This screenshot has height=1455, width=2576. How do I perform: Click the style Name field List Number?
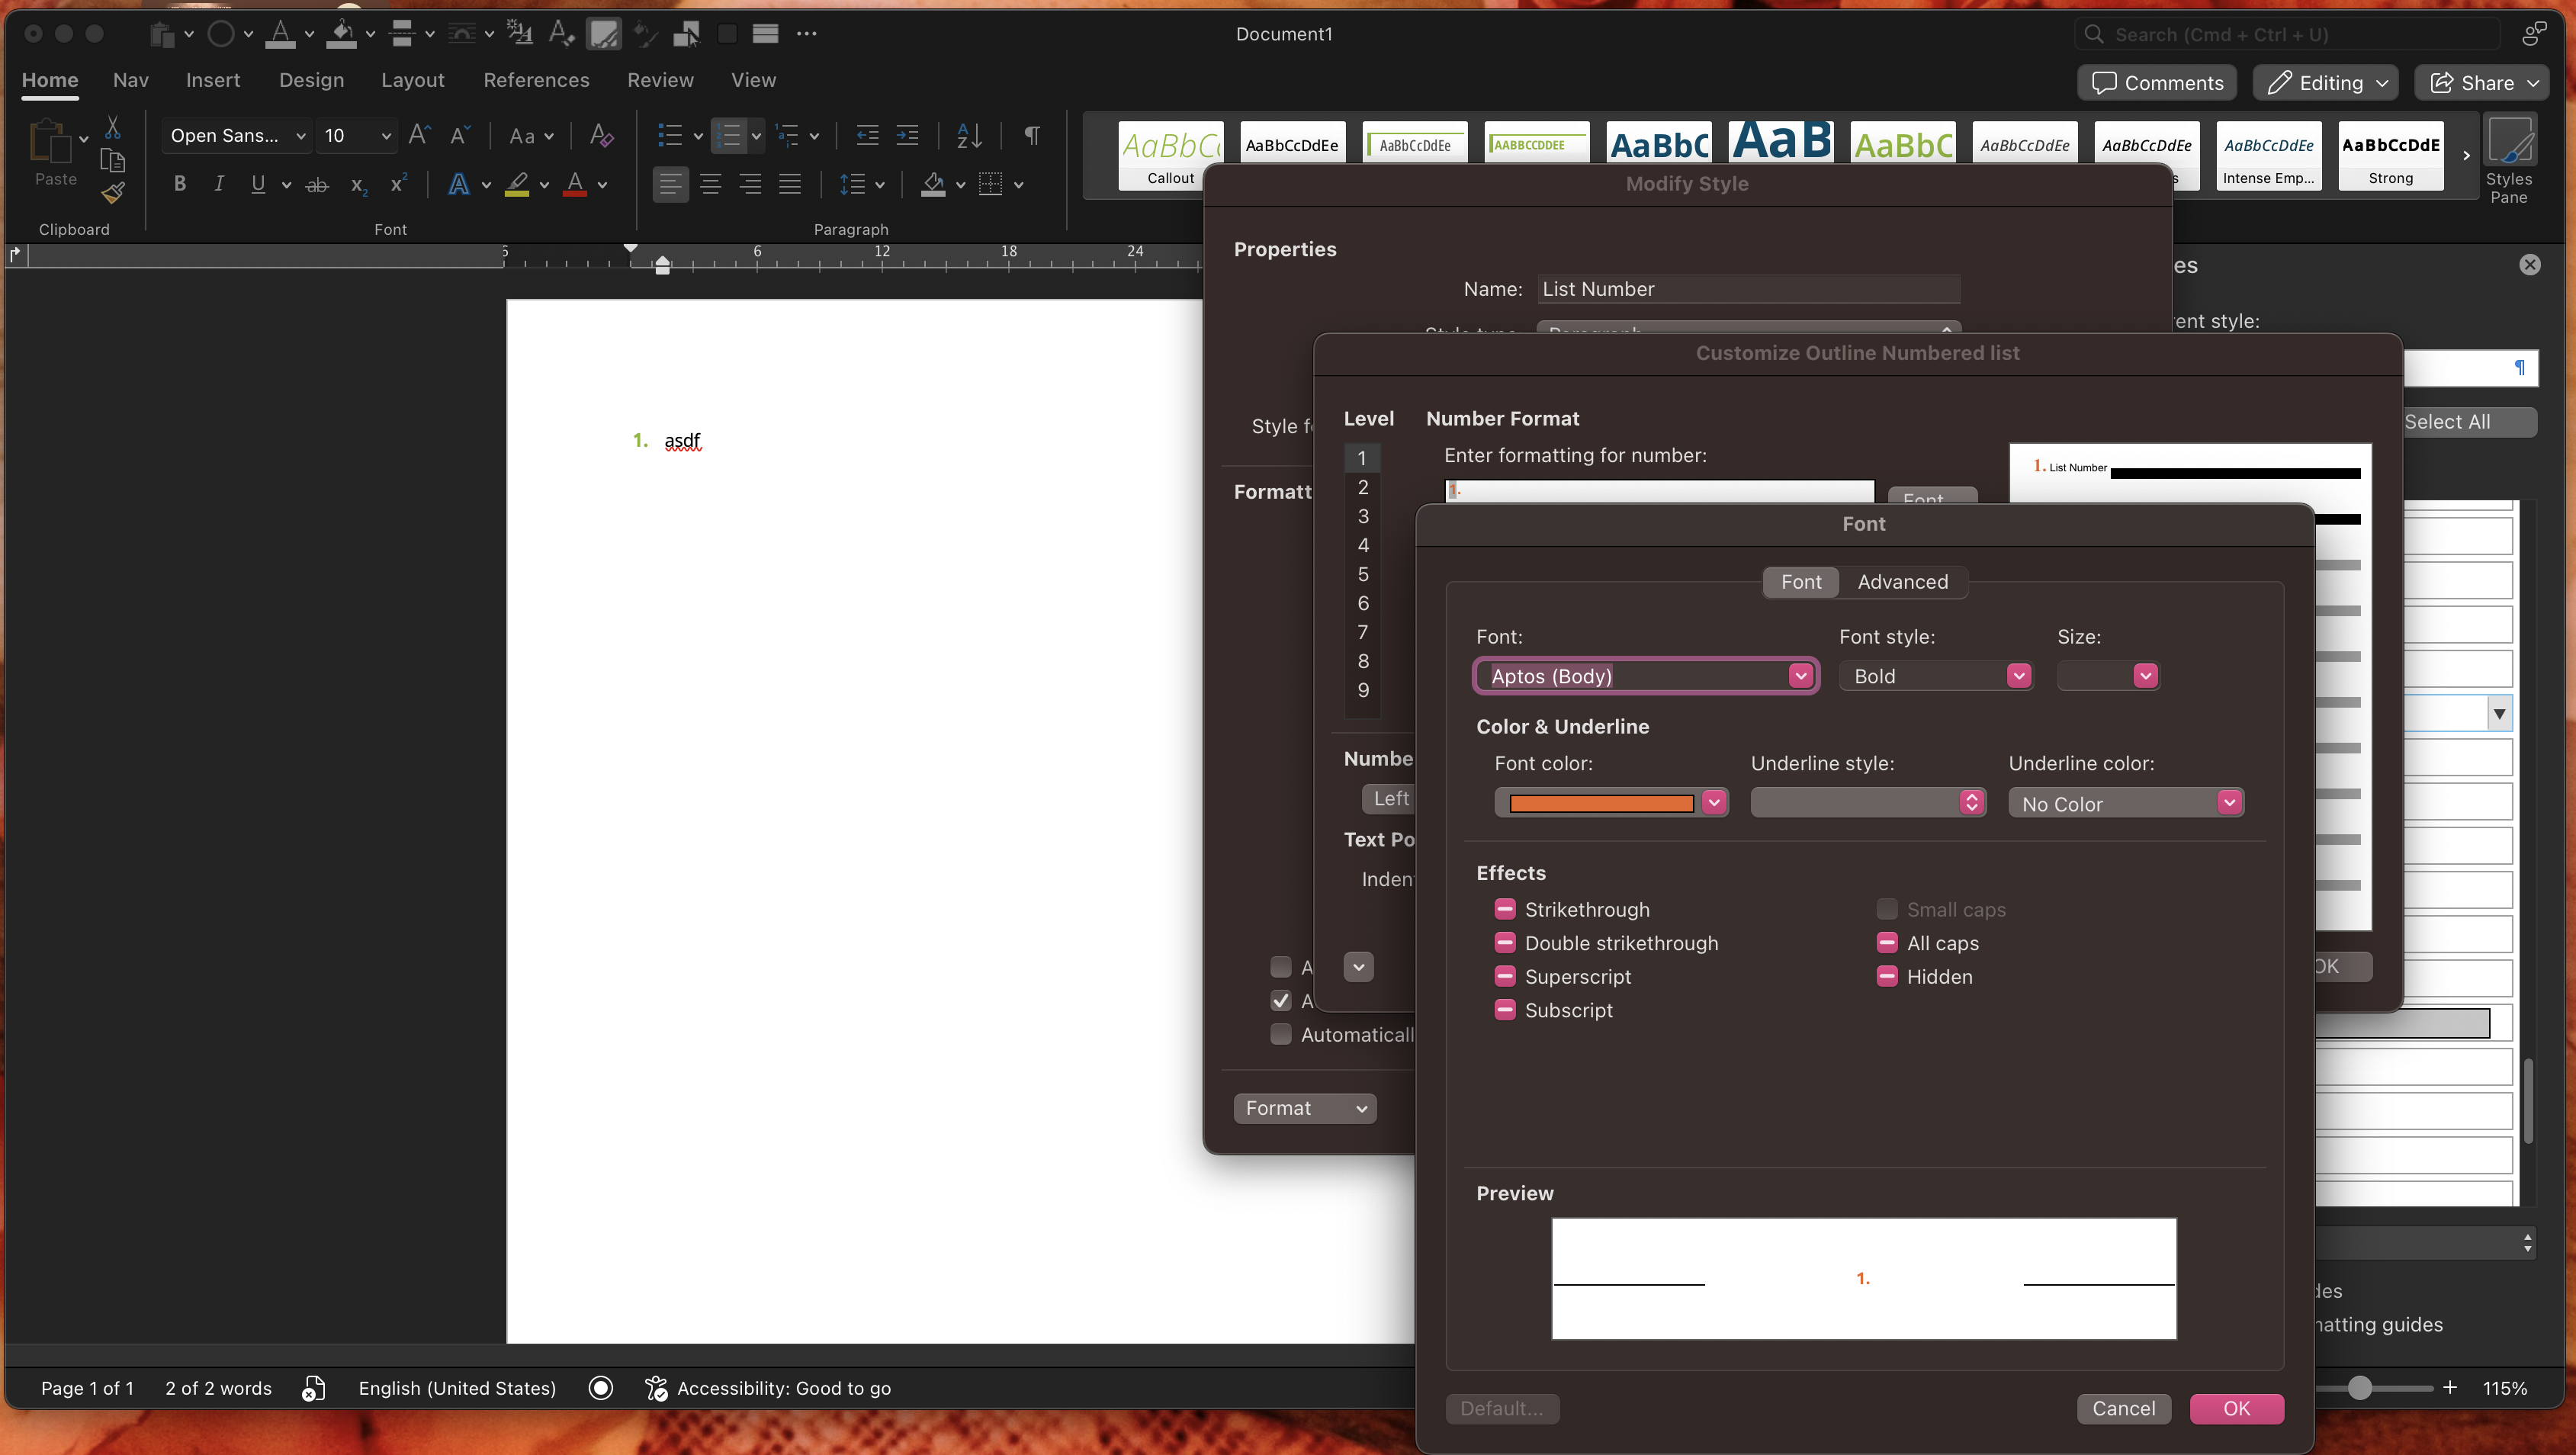1748,289
